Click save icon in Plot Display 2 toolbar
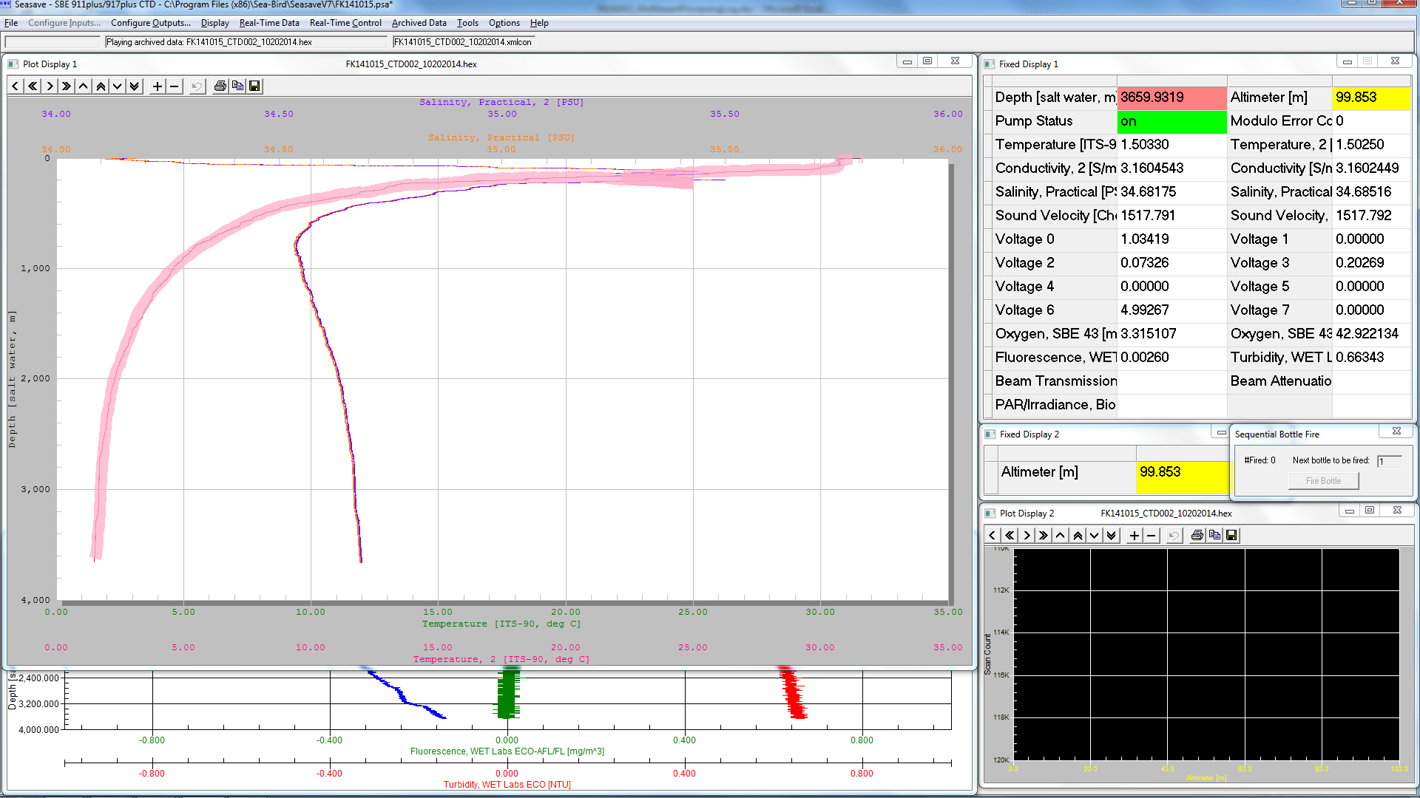 [1231, 536]
